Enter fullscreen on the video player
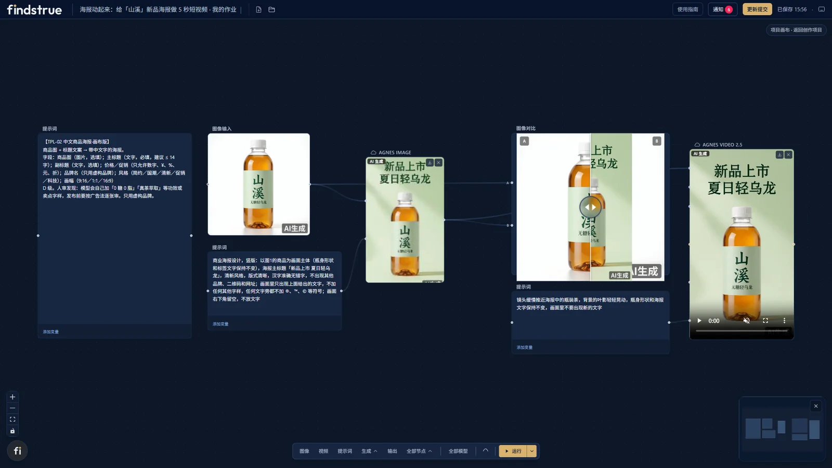The image size is (832, 468). (765, 321)
